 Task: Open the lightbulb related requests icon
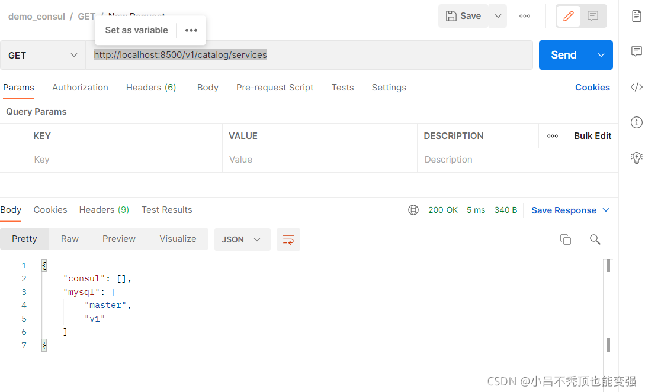click(x=636, y=158)
